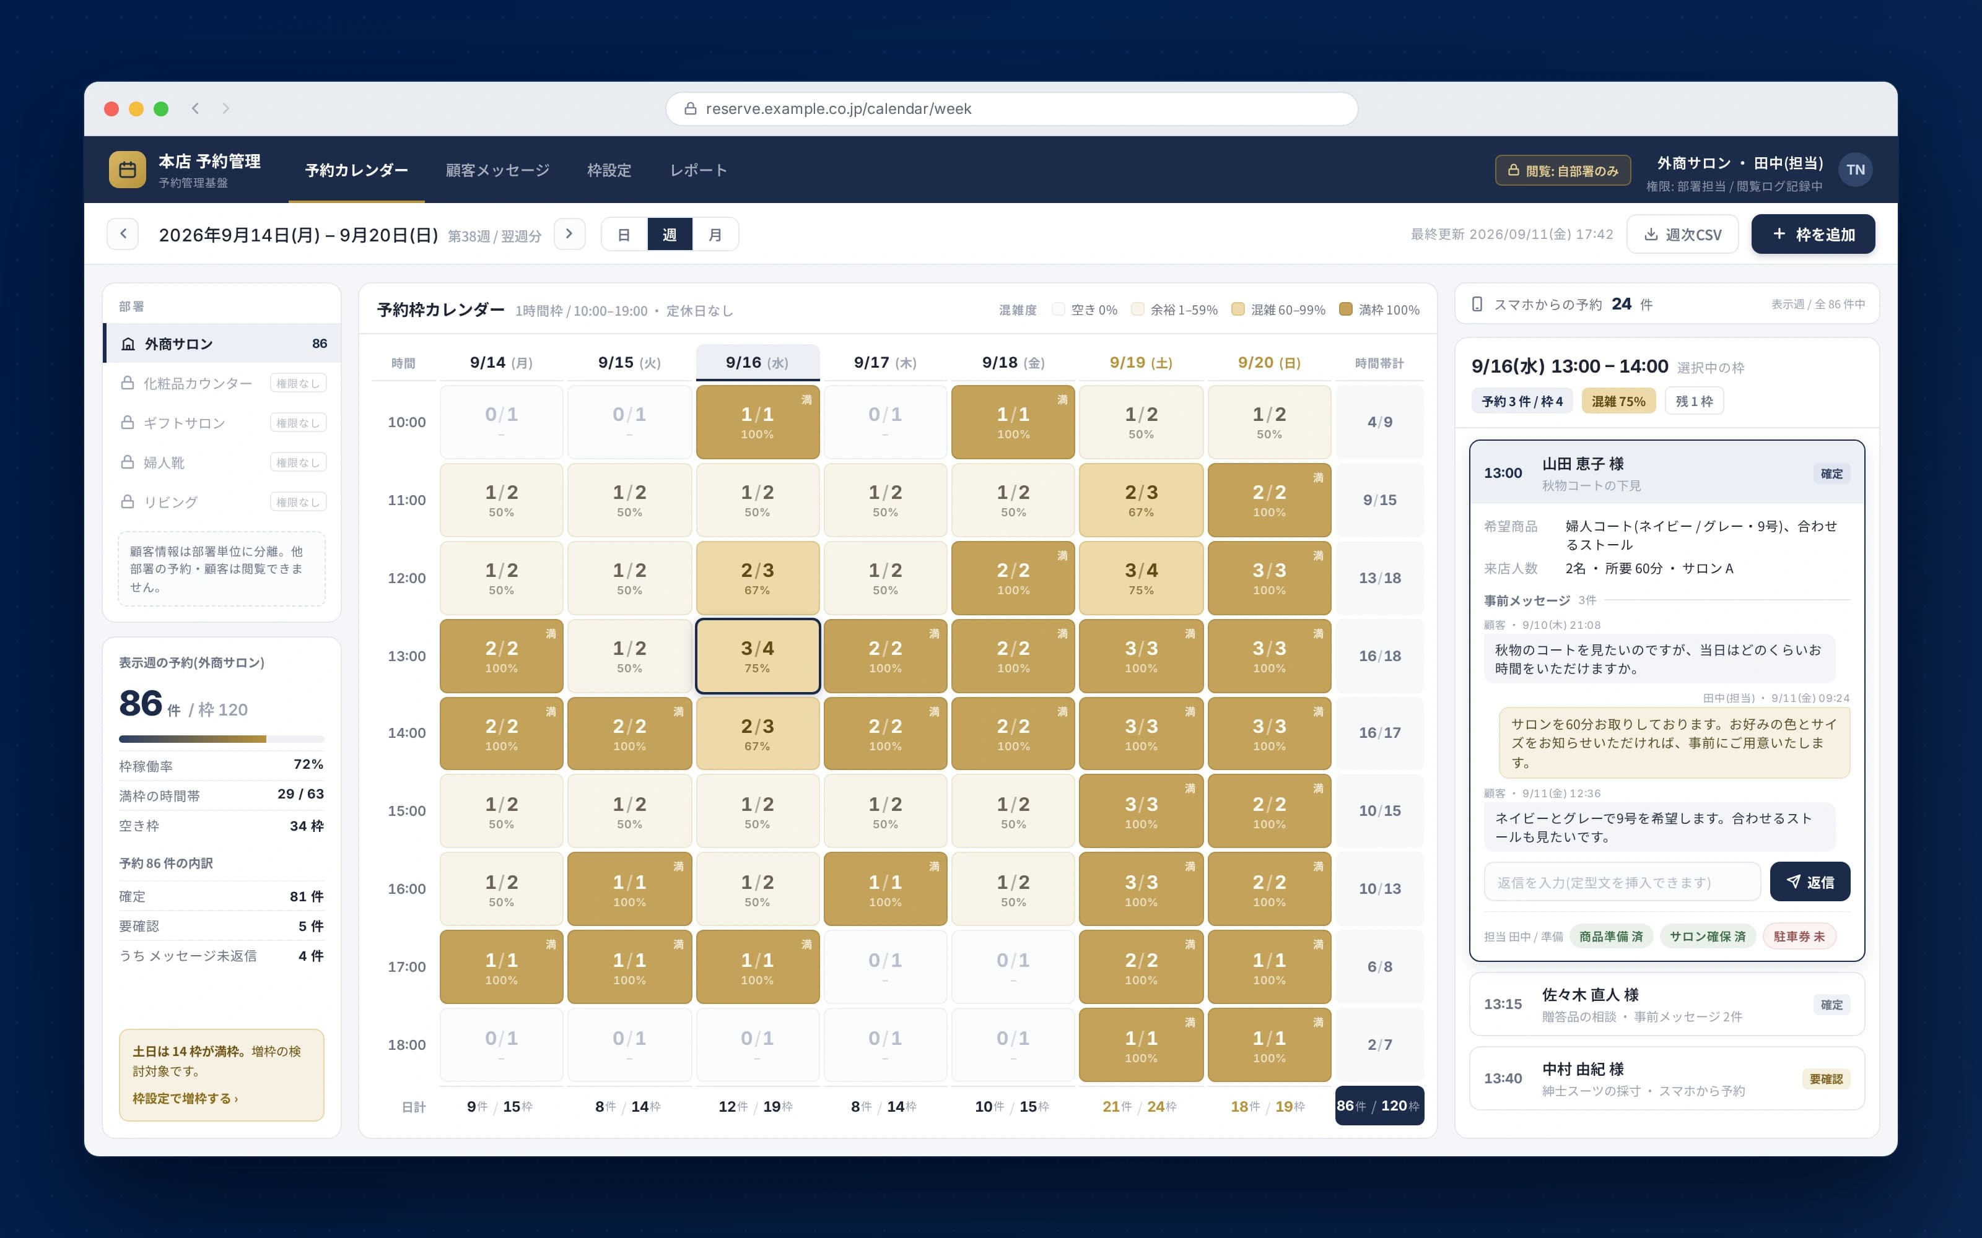Click the lock icon in the address bar
The image size is (1982, 1238).
click(x=691, y=108)
